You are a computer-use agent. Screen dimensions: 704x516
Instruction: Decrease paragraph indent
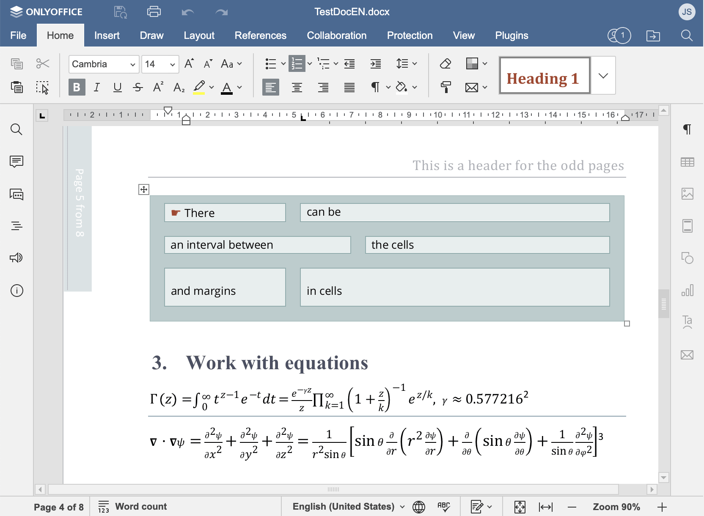point(349,64)
